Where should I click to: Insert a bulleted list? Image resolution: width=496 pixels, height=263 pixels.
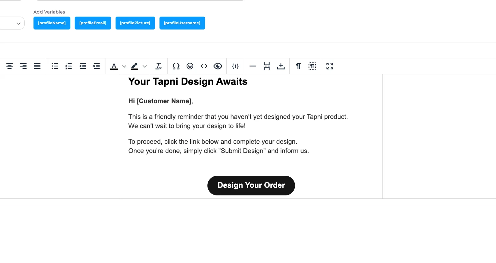pos(55,66)
